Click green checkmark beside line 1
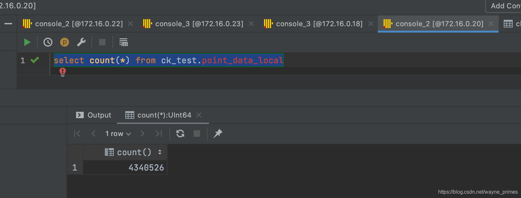The image size is (521, 198). (x=35, y=60)
